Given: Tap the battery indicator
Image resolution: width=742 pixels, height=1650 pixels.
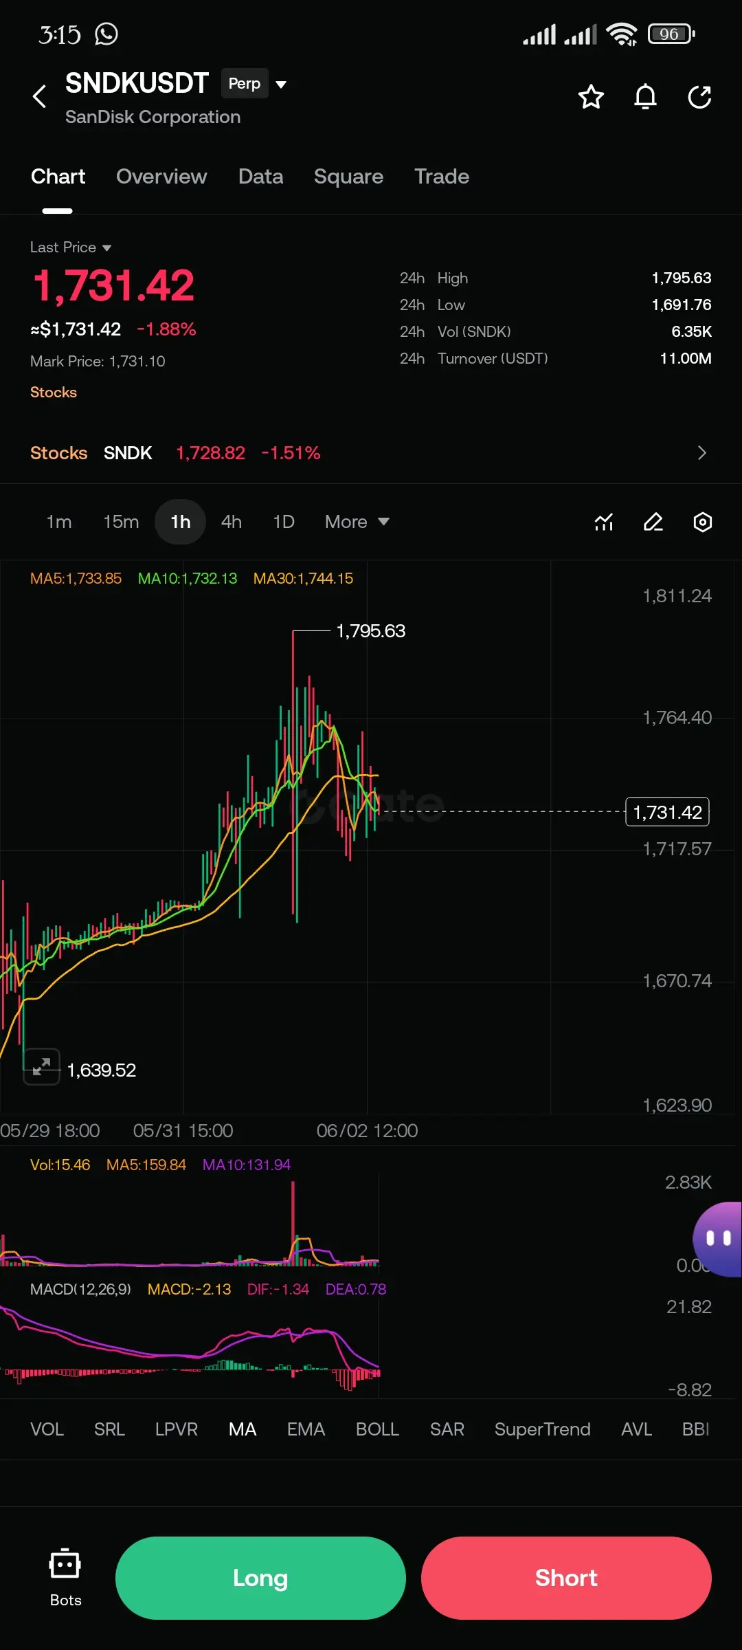Looking at the screenshot, I should (x=672, y=34).
